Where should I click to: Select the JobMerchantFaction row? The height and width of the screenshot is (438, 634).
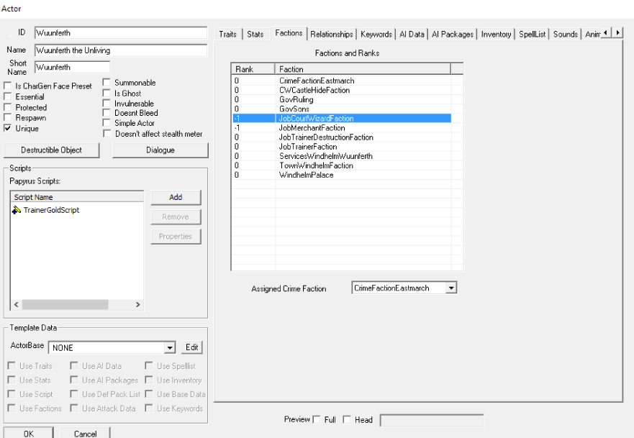pos(342,128)
